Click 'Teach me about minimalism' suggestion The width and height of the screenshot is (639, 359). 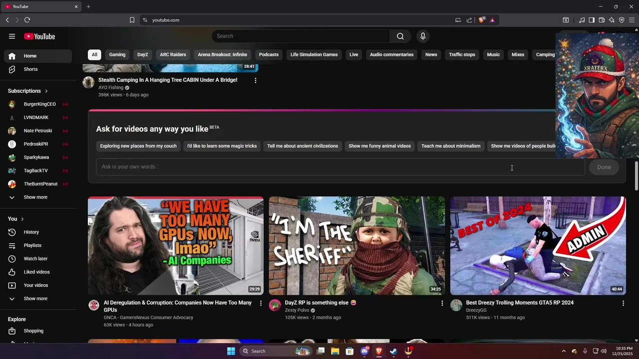point(451,146)
